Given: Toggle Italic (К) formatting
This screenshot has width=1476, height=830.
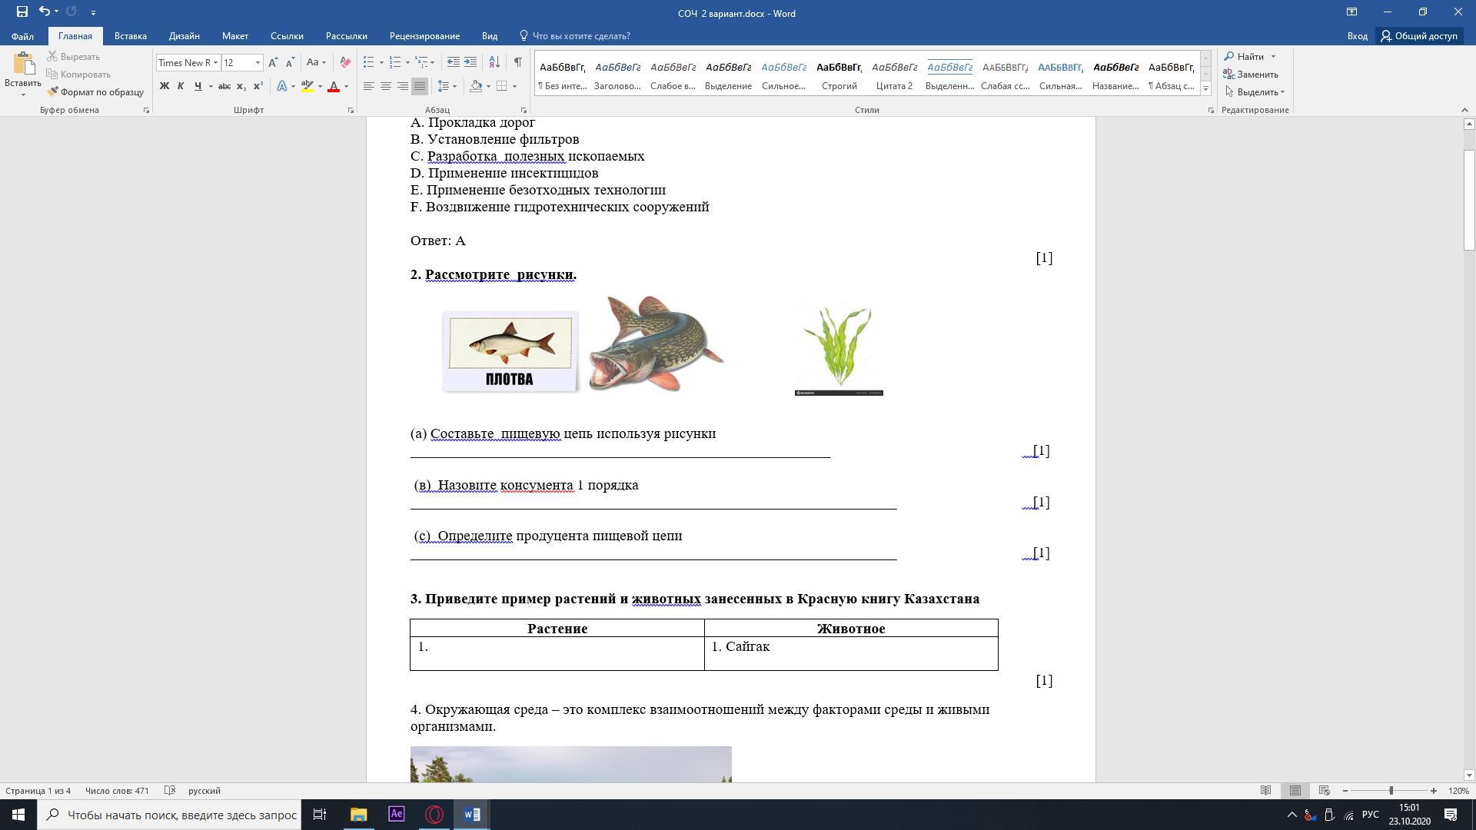Looking at the screenshot, I should pyautogui.click(x=181, y=86).
